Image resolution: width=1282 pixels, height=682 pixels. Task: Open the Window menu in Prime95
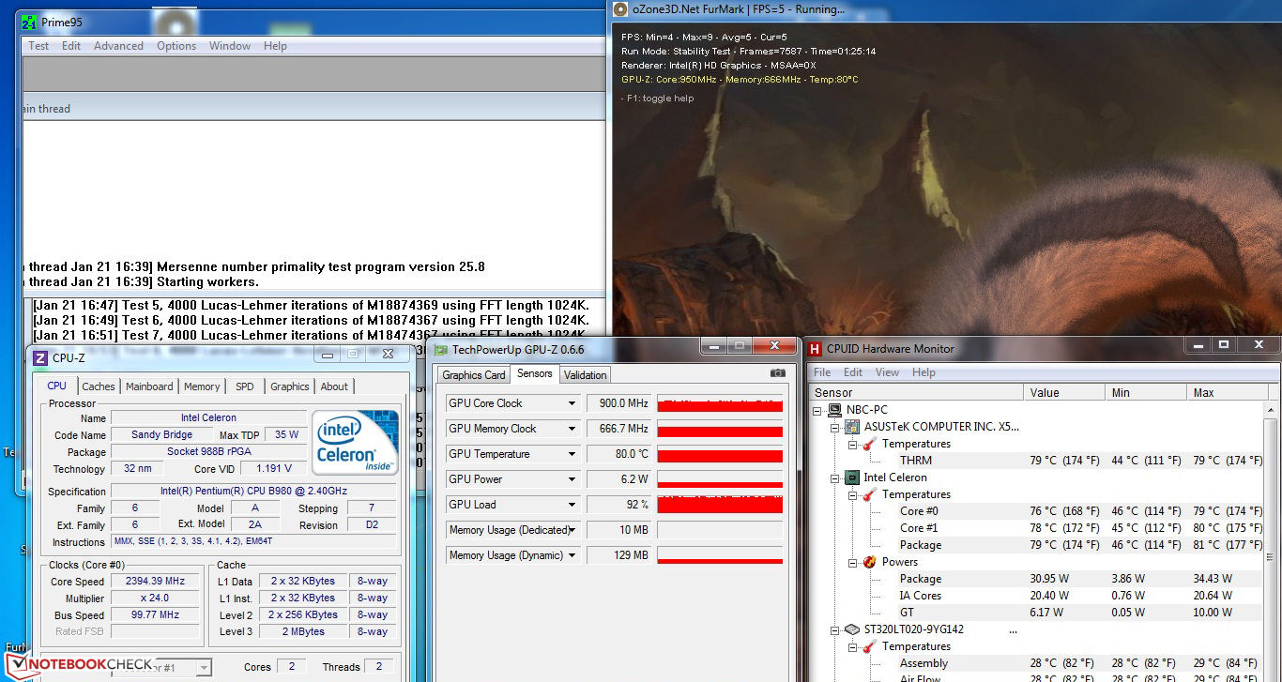230,46
